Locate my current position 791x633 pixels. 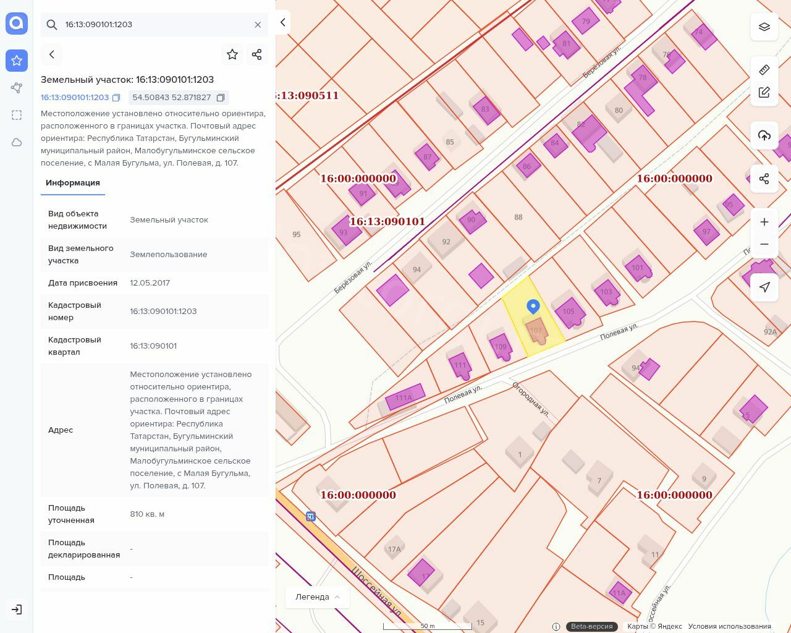[764, 287]
